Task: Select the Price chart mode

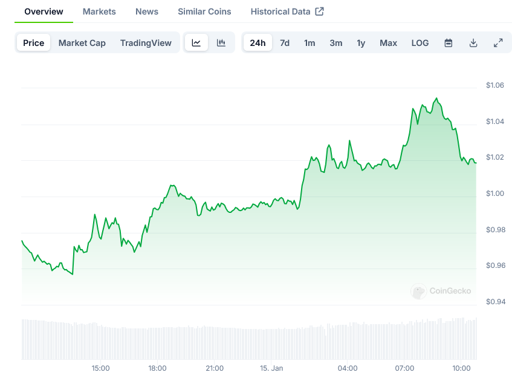Action: [x=34, y=43]
